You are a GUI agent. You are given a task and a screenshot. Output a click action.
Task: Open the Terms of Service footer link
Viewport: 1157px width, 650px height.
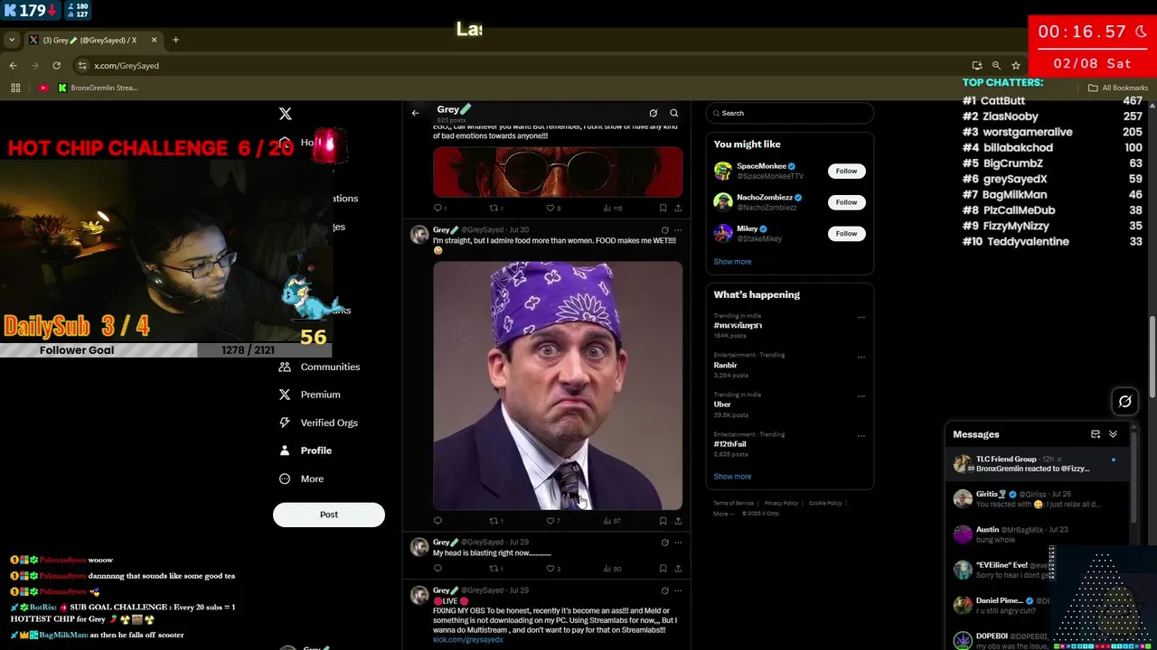click(x=733, y=503)
